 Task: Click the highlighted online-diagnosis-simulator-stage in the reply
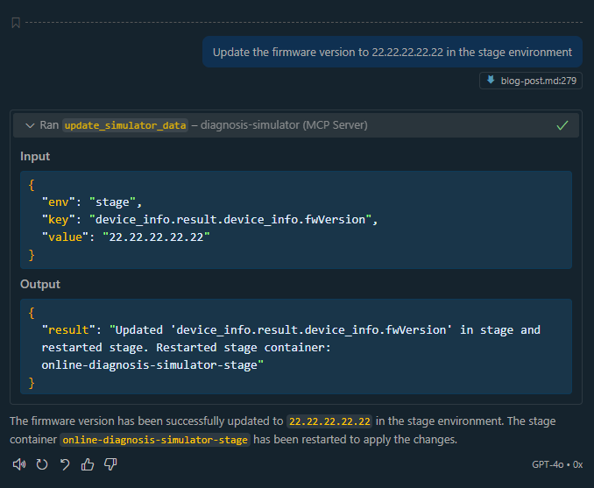click(x=155, y=440)
